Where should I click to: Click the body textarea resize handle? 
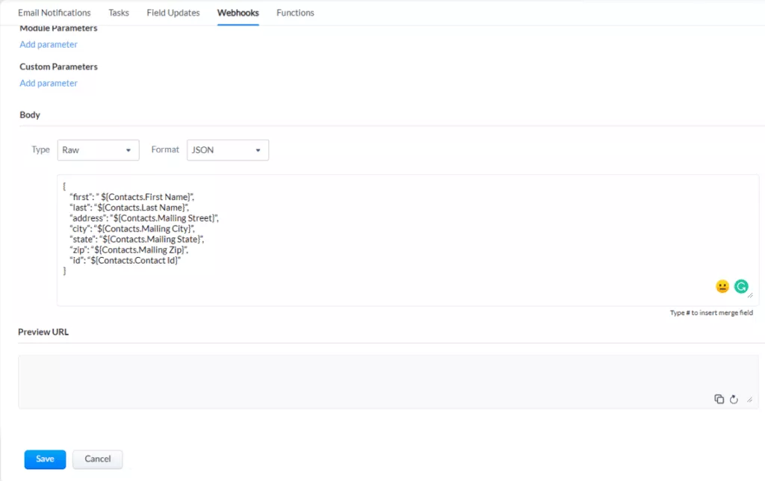tap(750, 295)
